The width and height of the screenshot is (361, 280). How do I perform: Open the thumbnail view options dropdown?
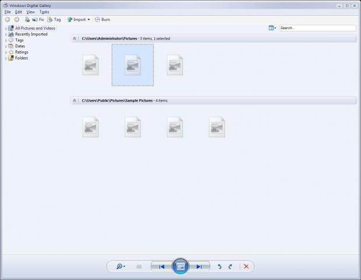click(x=272, y=28)
